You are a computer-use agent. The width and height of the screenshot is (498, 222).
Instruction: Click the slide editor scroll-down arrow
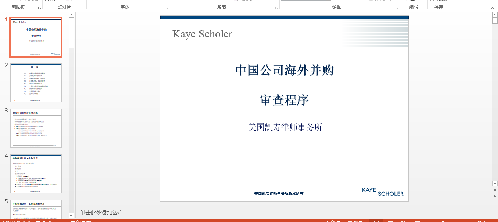coord(495,183)
